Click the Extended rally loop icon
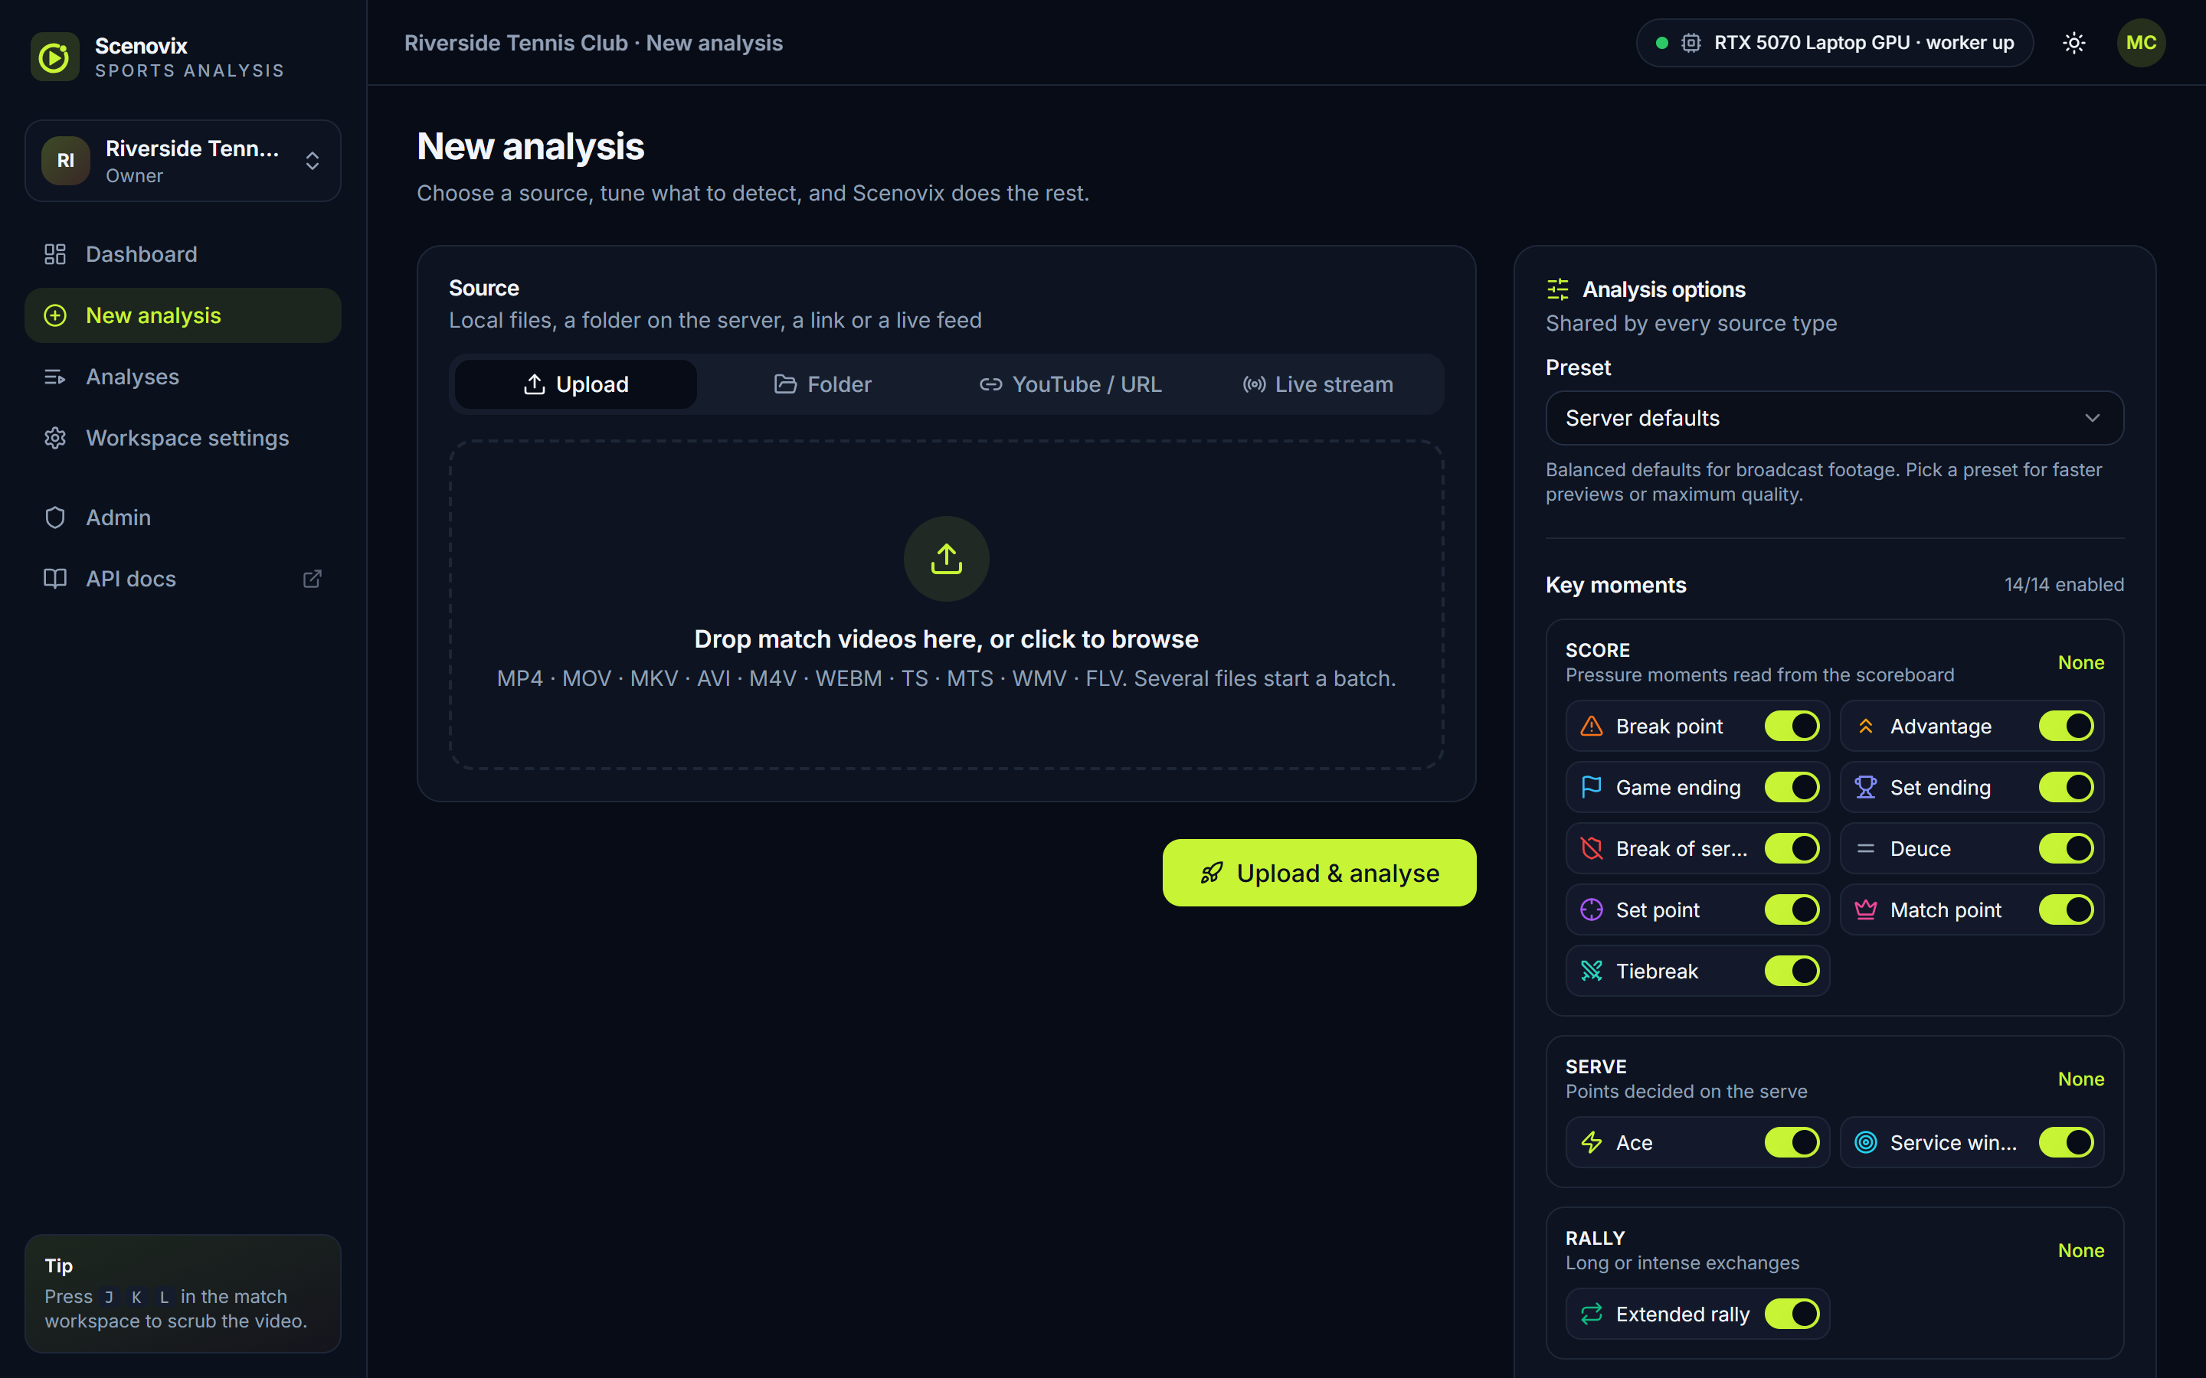The width and height of the screenshot is (2206, 1378). (1592, 1313)
